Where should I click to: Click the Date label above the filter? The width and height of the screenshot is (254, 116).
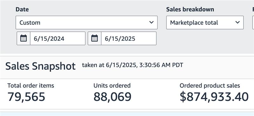tap(22, 9)
